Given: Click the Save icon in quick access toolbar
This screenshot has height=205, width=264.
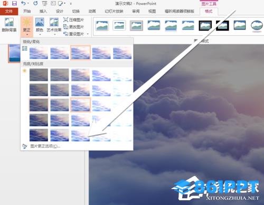Looking at the screenshot, I should click(x=14, y=3).
